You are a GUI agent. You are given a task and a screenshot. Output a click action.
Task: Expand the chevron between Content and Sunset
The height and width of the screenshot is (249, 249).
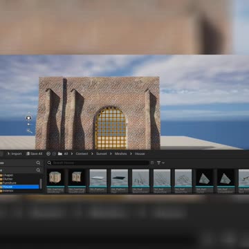[x=92, y=154]
